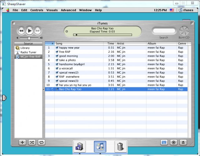This screenshot has width=200, height=156.
Task: Click the high volume speaker icon
Action: [x=41, y=38]
